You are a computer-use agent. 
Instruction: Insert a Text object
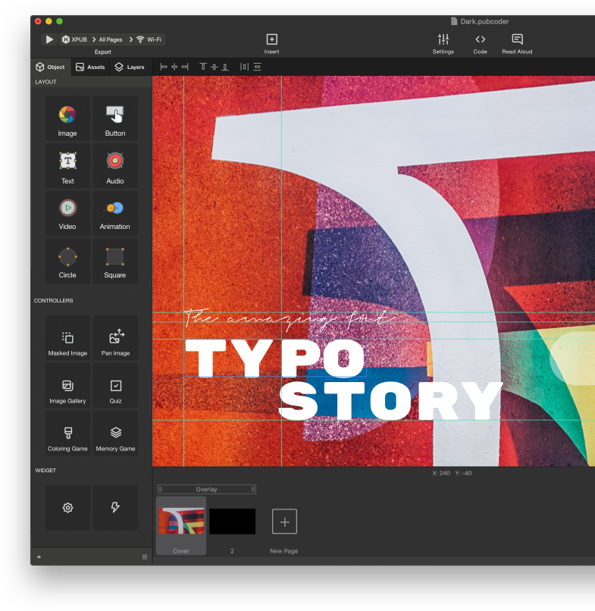point(67,166)
